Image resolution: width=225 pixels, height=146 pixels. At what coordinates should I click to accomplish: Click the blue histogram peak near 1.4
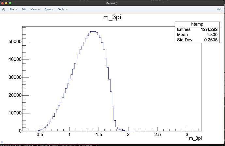pos(93,31)
